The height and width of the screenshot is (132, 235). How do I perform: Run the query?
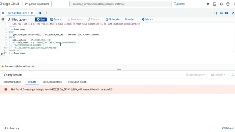coord(41,19)
